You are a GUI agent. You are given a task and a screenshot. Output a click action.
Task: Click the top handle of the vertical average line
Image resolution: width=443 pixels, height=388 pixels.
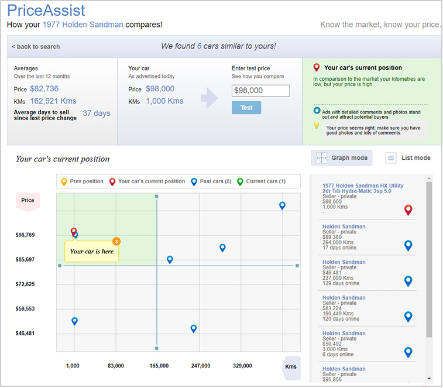coord(156,197)
